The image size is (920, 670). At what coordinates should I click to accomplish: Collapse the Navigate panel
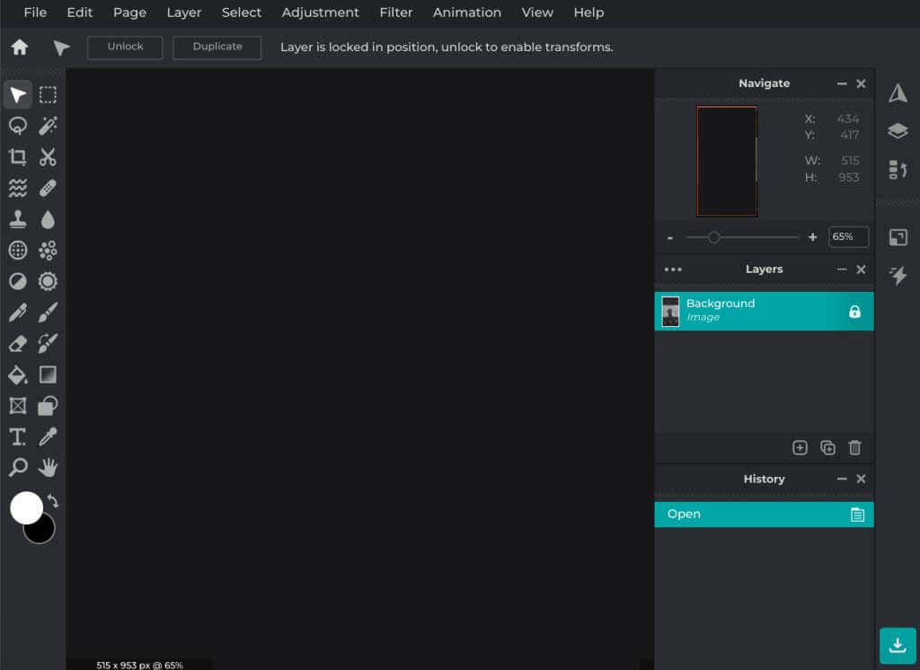coord(841,84)
